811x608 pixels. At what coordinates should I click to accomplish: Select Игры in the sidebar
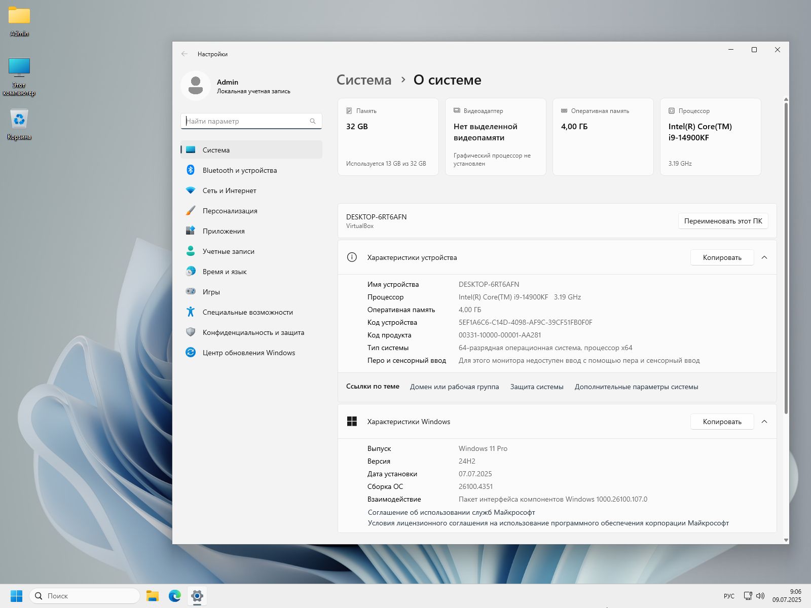tap(251, 292)
